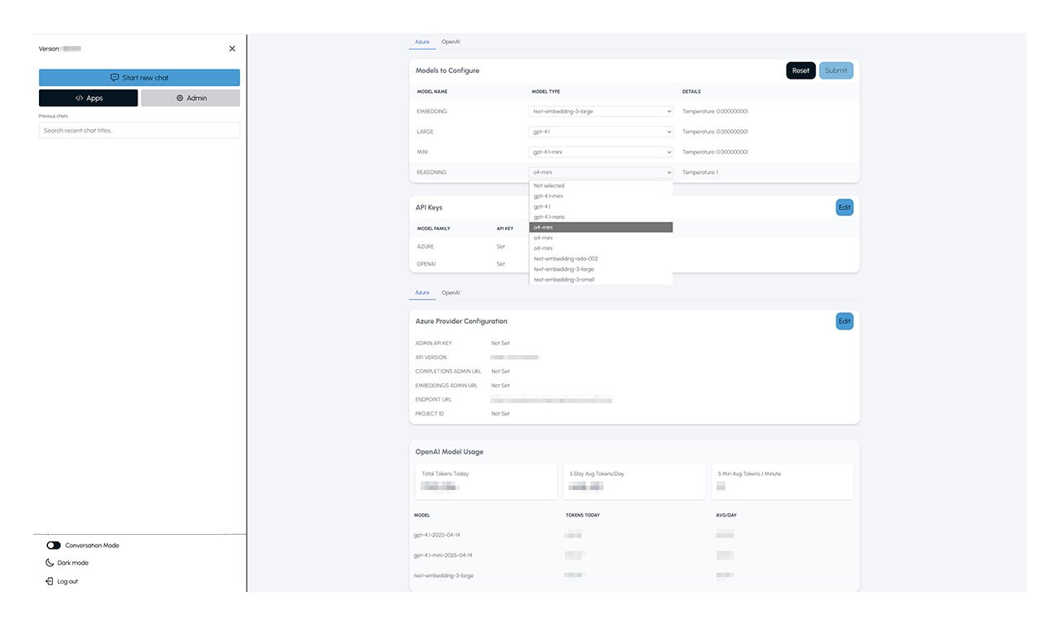Click the chat bubble icon on Start new chat
Screen dimensions: 1060x625
pyautogui.click(x=114, y=78)
